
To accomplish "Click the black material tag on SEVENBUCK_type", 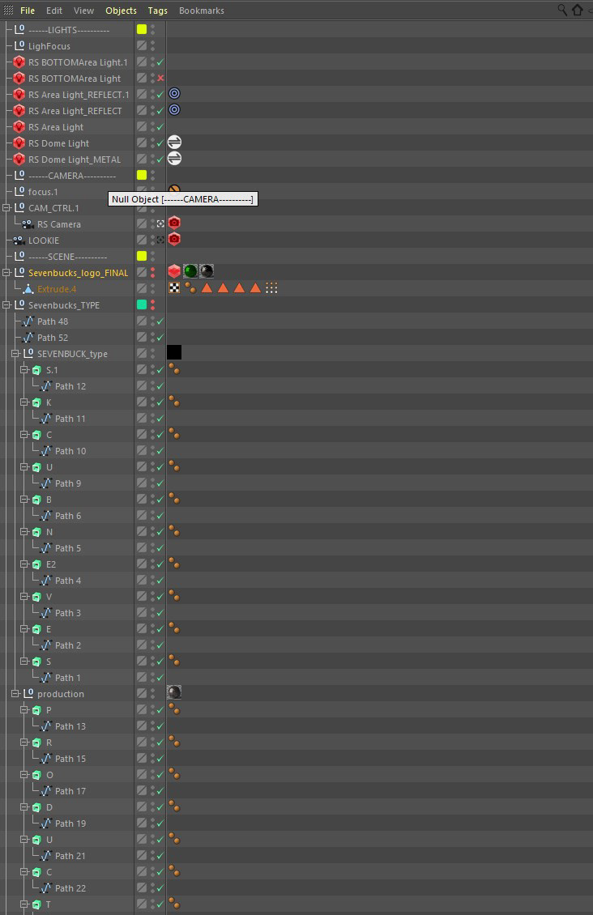I will tap(174, 352).
